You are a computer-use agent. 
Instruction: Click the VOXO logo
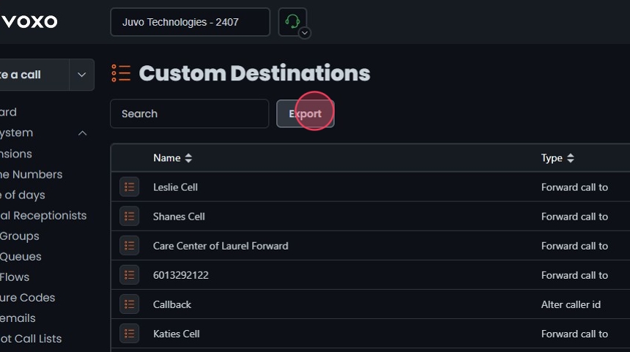click(x=29, y=22)
